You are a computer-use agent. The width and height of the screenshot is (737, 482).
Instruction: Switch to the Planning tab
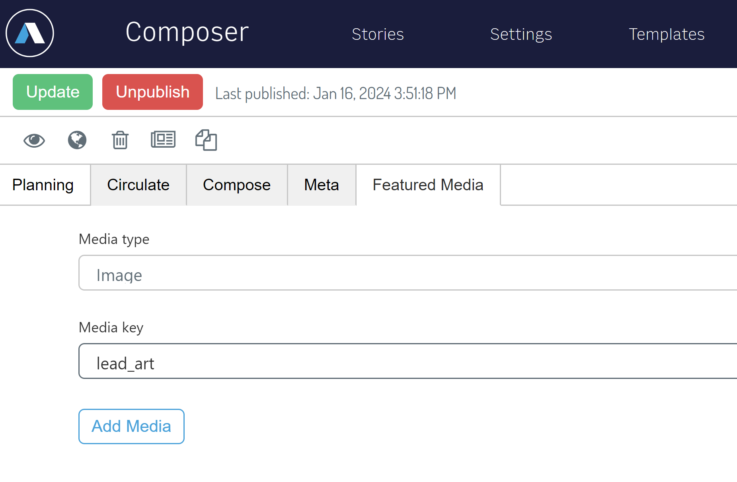click(43, 185)
